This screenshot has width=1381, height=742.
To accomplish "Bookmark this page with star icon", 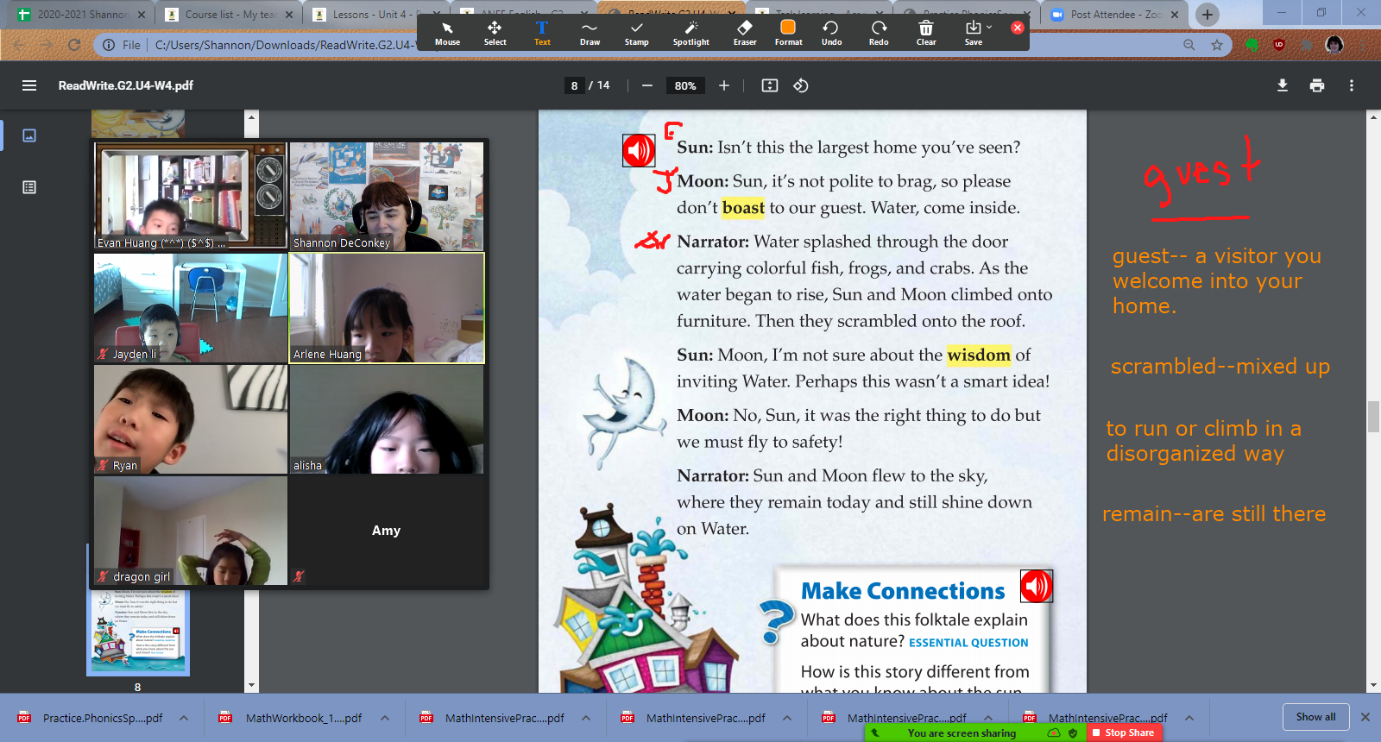I will [1217, 45].
